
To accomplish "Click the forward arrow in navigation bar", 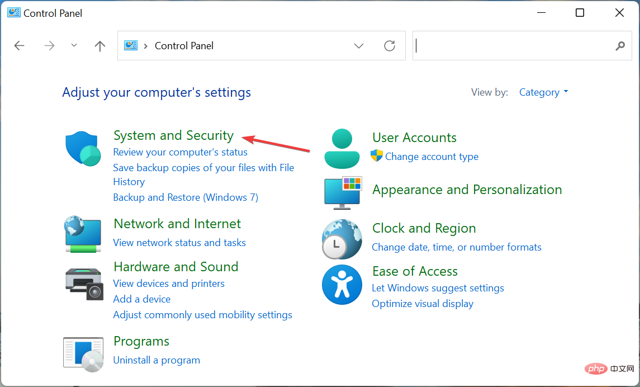I will point(49,45).
